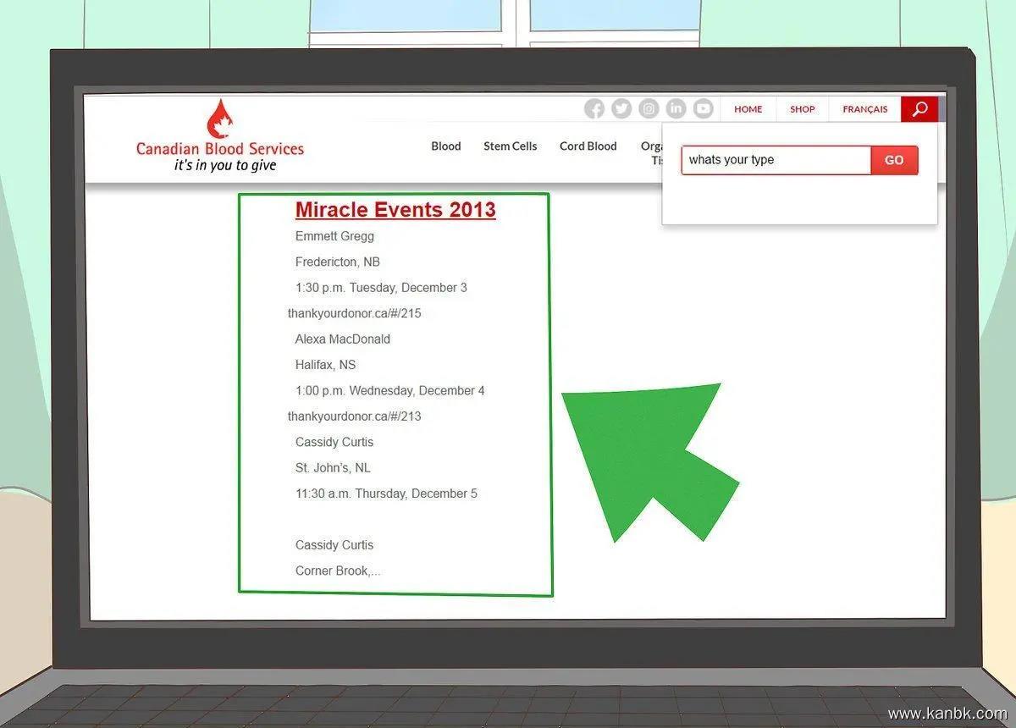Screen dimensions: 1016x728
Task: Open the Facebook social icon
Action: 594,109
